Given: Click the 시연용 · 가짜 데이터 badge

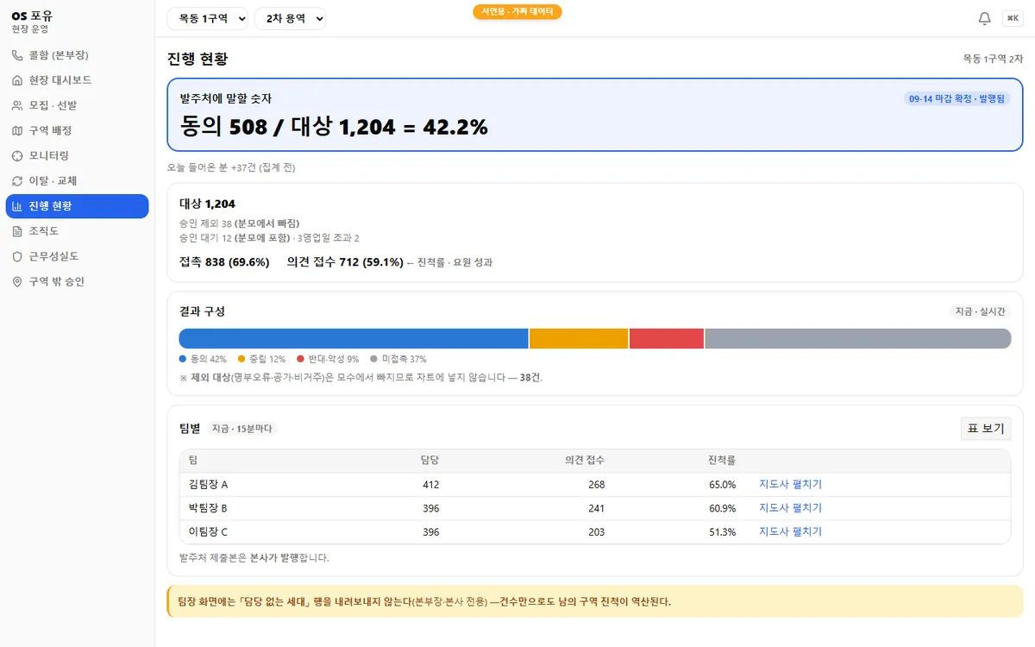Looking at the screenshot, I should click(x=517, y=12).
